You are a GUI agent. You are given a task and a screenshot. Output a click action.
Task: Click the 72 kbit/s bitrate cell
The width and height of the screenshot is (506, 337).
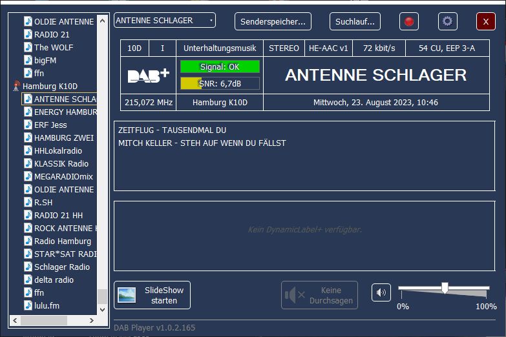click(x=379, y=48)
